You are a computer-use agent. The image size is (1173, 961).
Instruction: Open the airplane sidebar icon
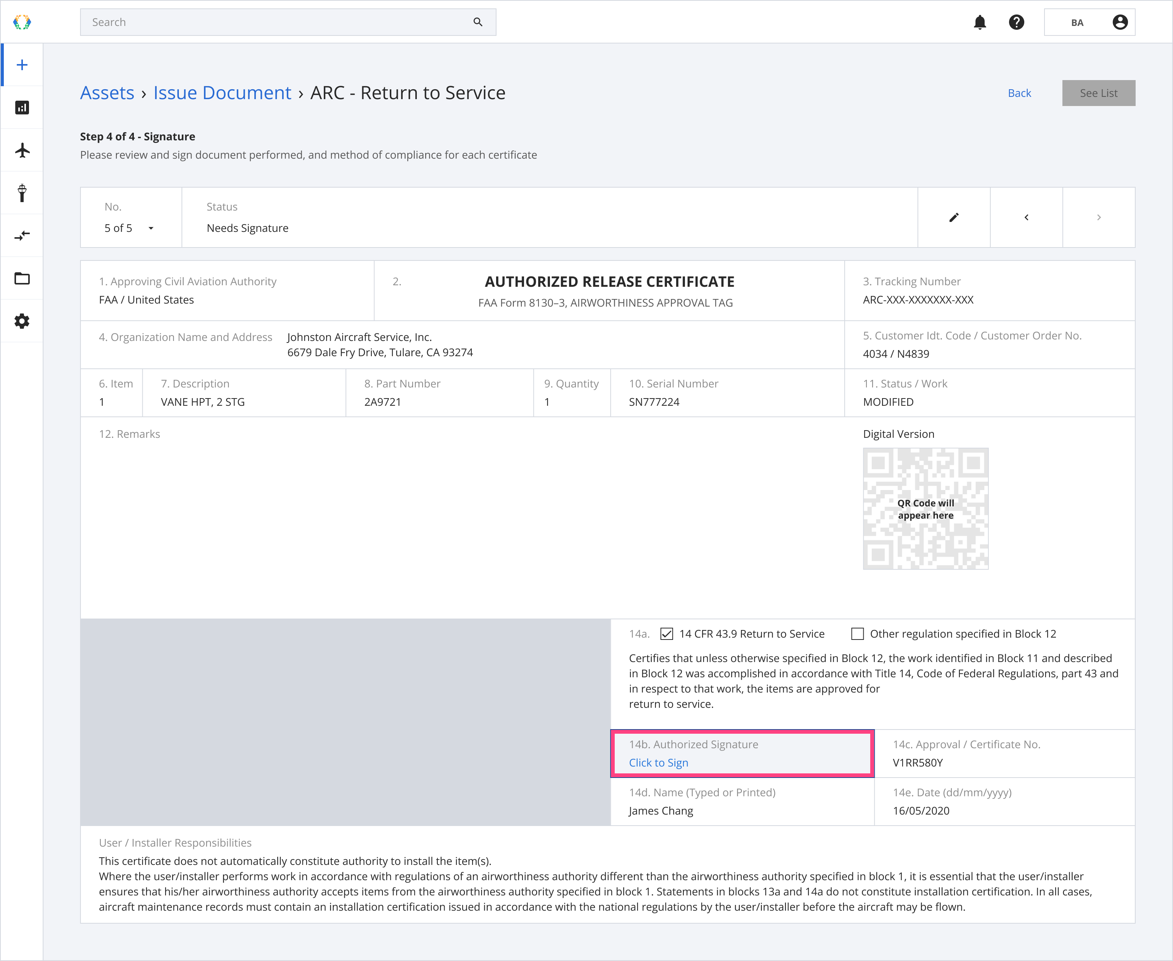point(22,150)
